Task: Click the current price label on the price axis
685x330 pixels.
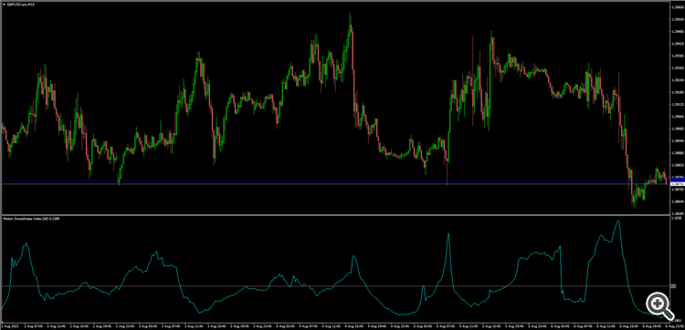Action: [677, 184]
